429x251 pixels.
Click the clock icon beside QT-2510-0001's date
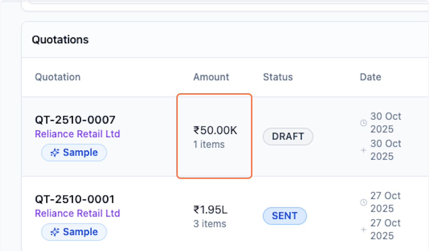[363, 202]
